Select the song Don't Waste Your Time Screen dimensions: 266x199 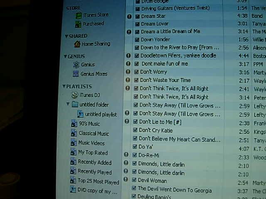[x=165, y=80]
